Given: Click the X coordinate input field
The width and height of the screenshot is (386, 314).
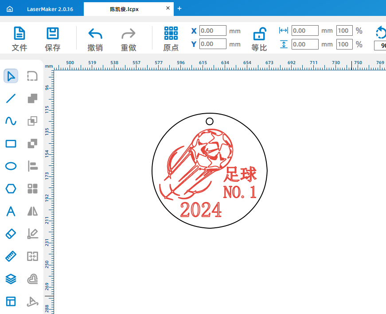Looking at the screenshot, I should (213, 31).
